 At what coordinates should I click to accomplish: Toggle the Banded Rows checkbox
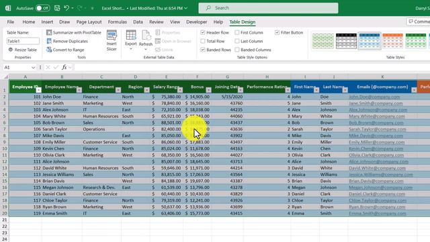click(x=203, y=50)
